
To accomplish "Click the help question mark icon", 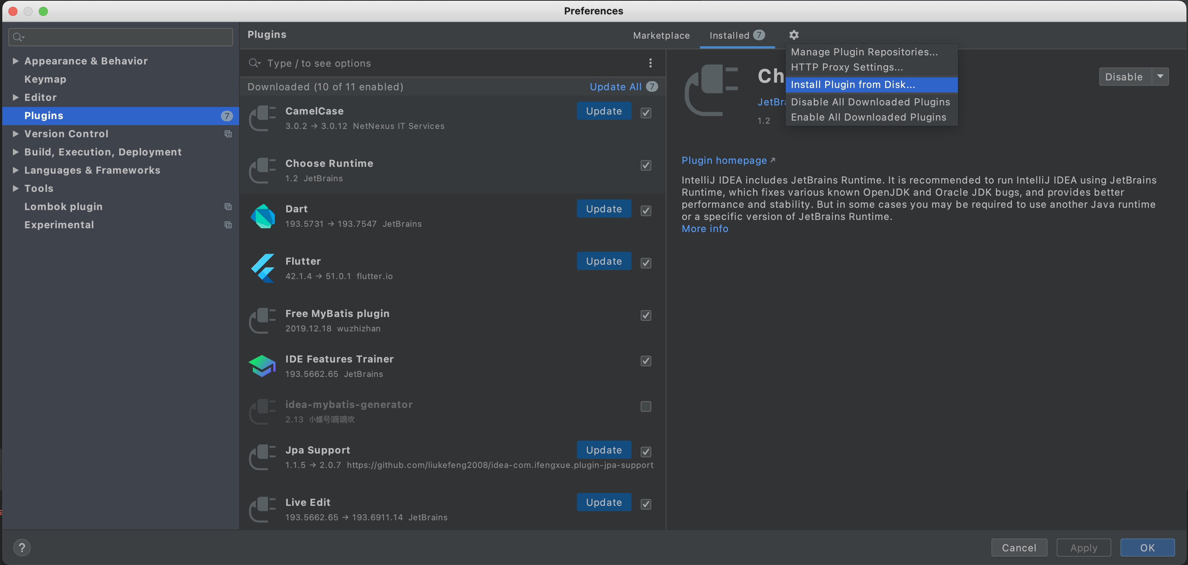I will [x=22, y=548].
